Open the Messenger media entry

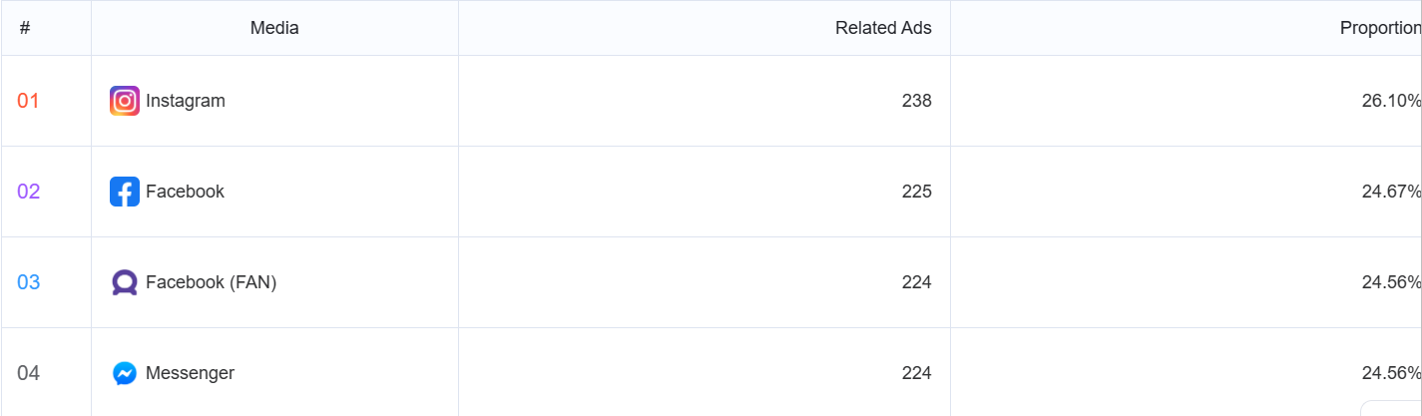(x=190, y=373)
